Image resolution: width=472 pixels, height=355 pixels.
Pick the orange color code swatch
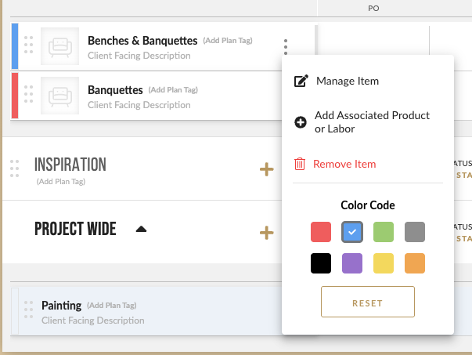coord(415,263)
